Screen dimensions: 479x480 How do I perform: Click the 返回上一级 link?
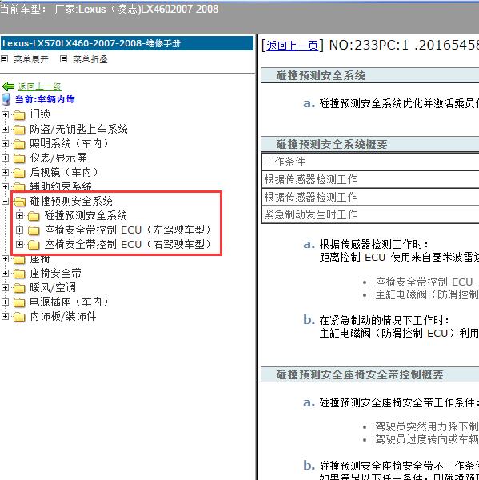coord(39,86)
